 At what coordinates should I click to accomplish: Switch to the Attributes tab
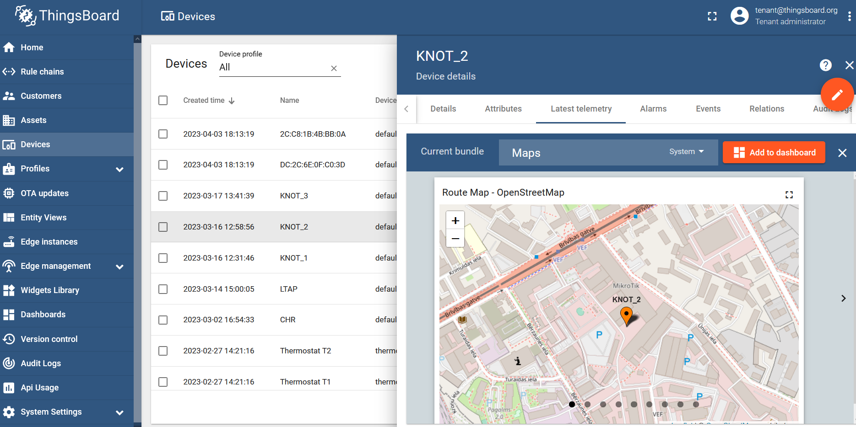[503, 109]
